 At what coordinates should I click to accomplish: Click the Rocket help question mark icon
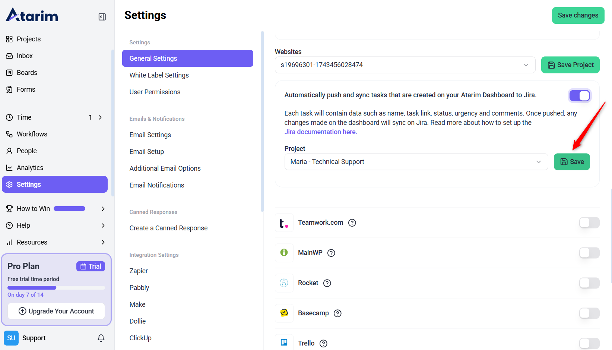click(x=327, y=283)
